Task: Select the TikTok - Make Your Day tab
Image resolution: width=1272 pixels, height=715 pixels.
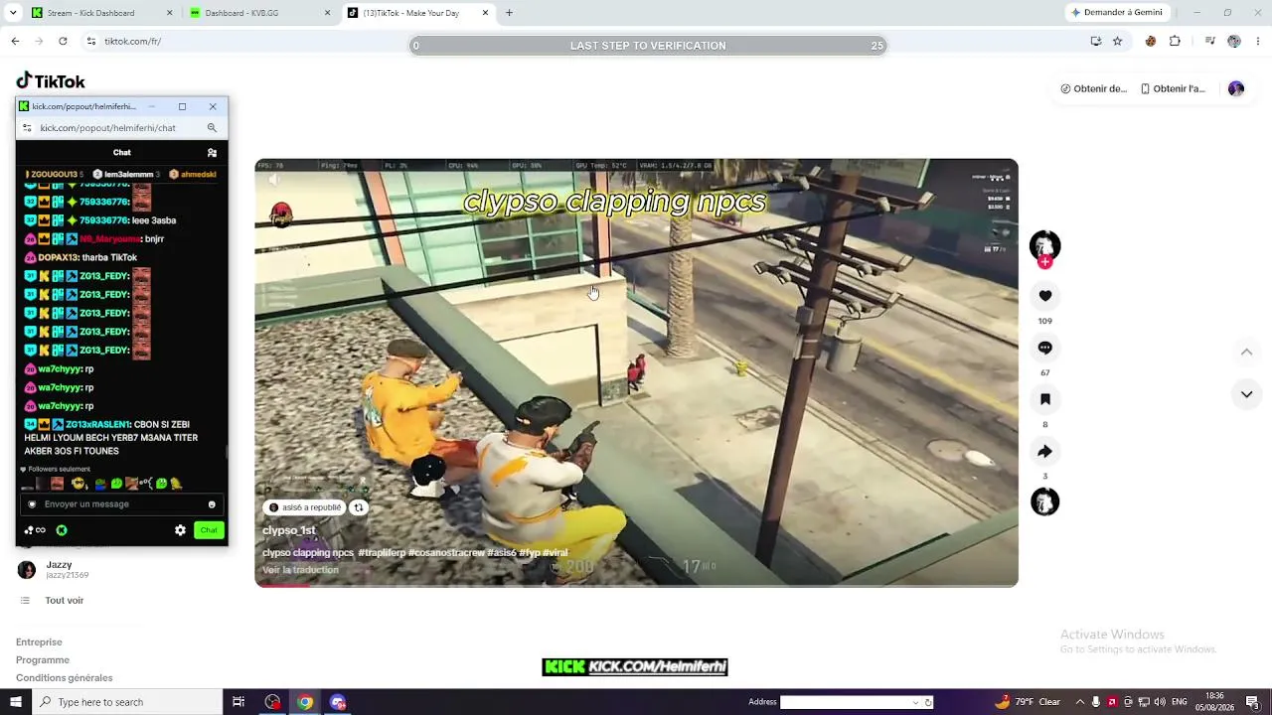Action: click(x=417, y=13)
